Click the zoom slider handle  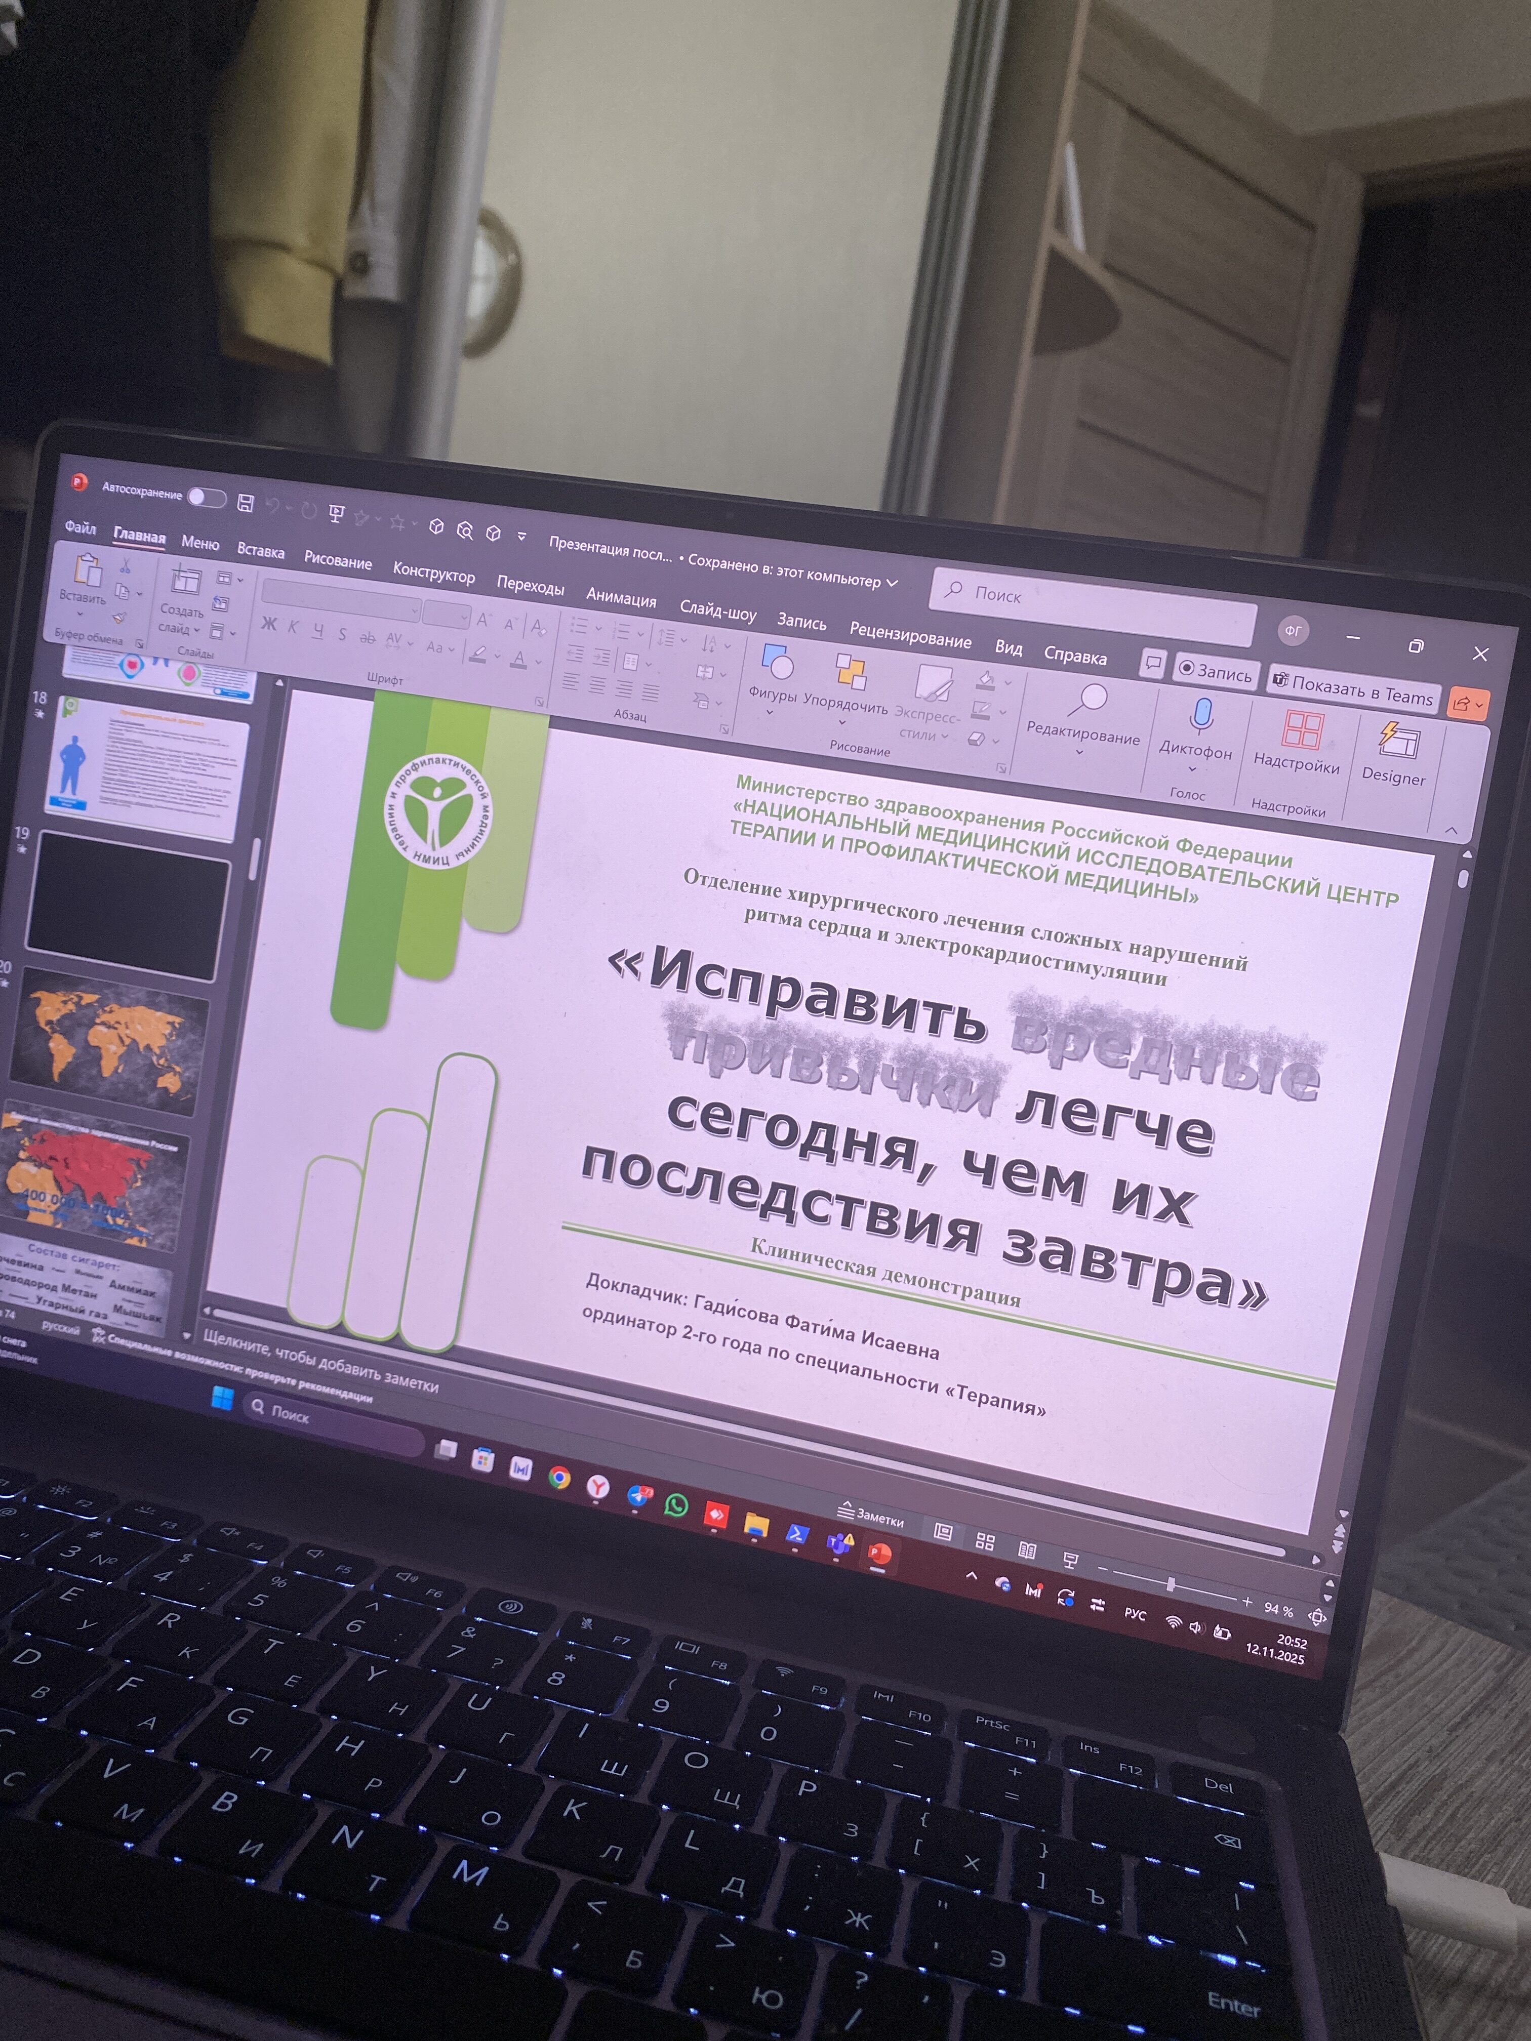[1171, 1583]
